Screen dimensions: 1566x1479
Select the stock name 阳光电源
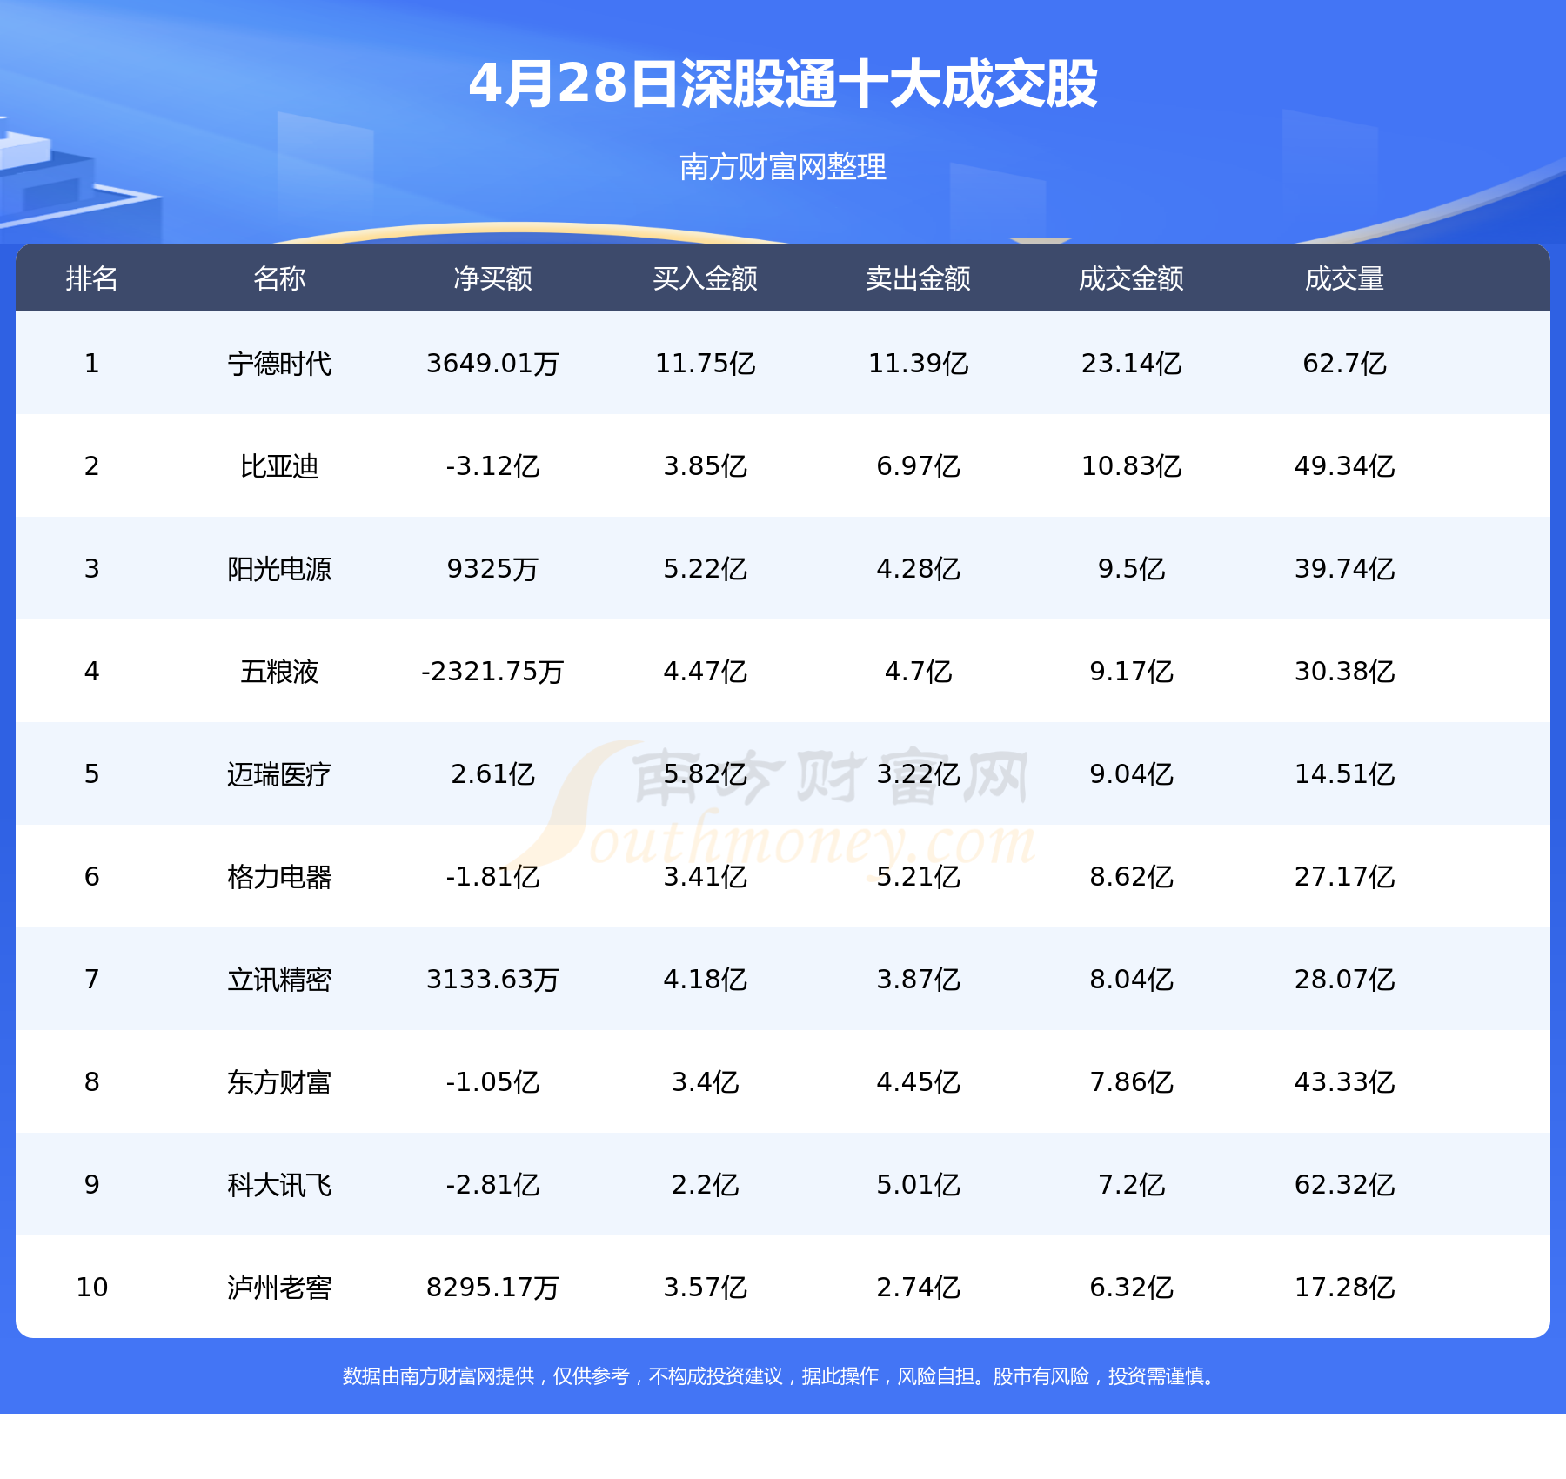[x=279, y=569]
